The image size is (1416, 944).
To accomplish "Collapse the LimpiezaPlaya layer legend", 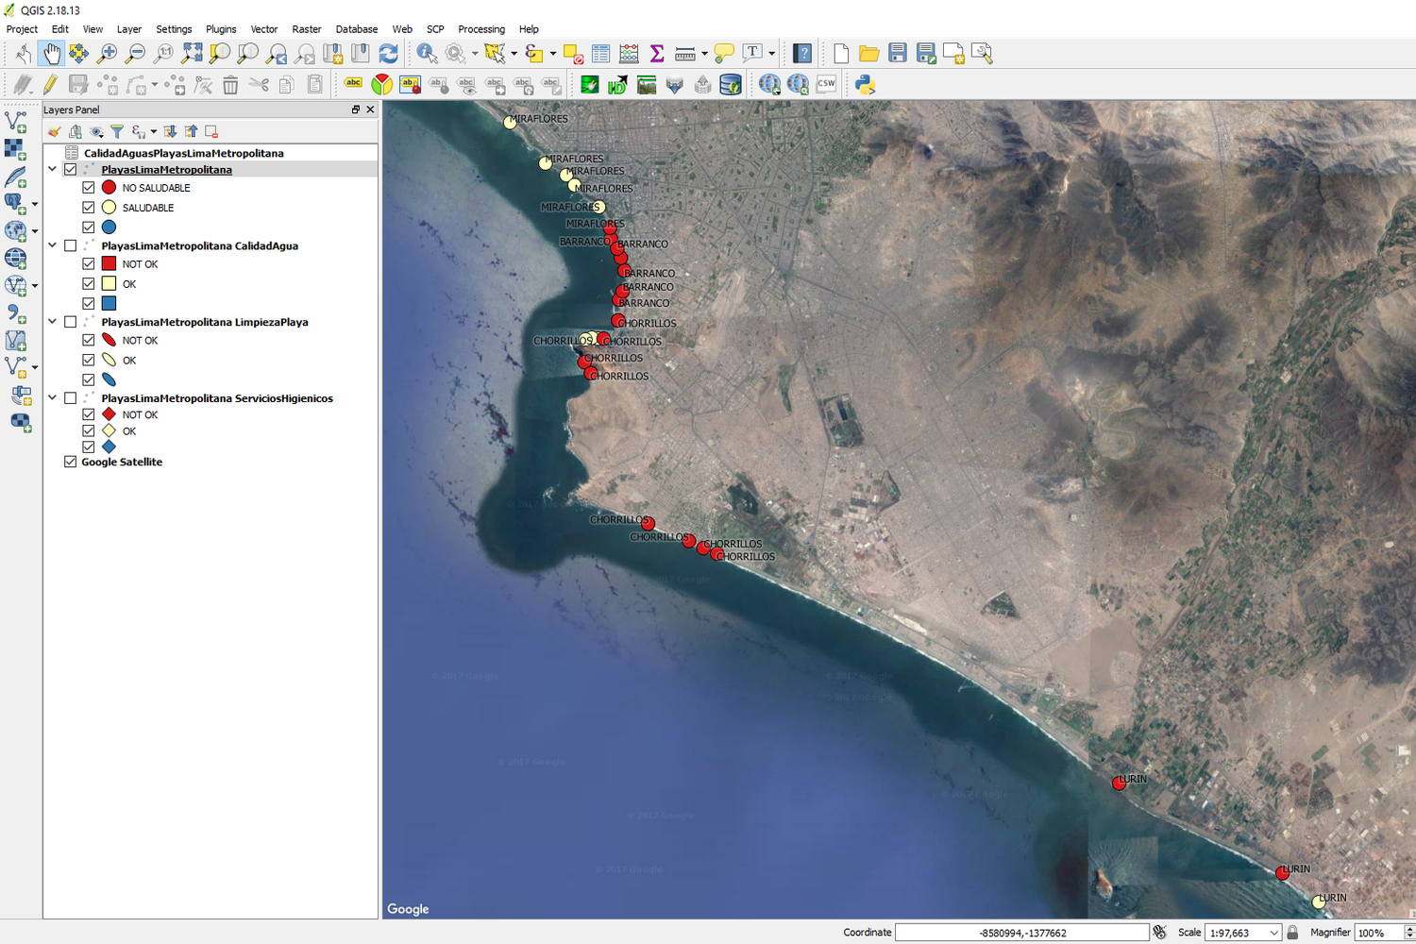I will [x=53, y=322].
